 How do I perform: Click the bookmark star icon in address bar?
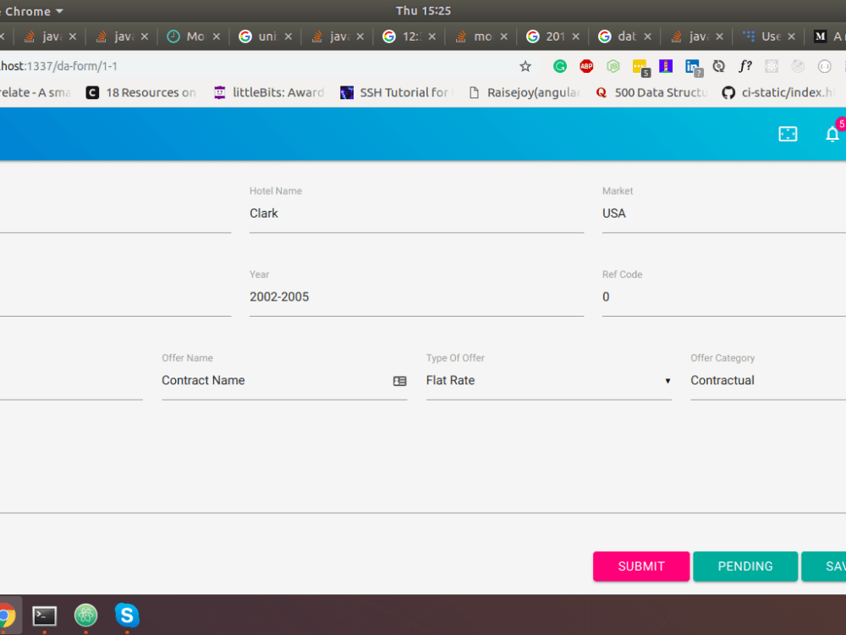click(x=525, y=66)
